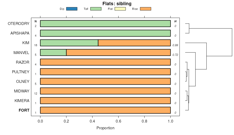Click the PULTNEY orange bar
Screen dimensions: 234x135
coord(105,72)
